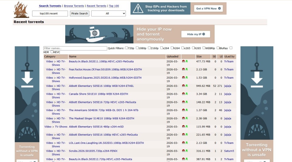Click green skull icon in The Americans row

coord(186,110)
